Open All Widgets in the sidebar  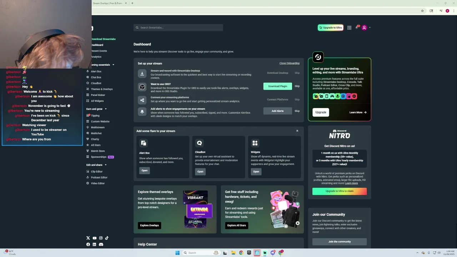coord(97,101)
